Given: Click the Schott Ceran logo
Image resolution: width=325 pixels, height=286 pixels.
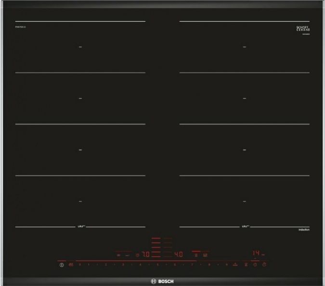Looking at the screenshot, I should (x=301, y=29).
